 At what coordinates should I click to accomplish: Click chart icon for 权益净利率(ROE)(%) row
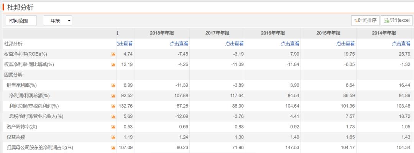113,54
